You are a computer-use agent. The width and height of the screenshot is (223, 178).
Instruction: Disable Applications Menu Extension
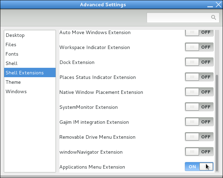pyautogui.click(x=199, y=167)
